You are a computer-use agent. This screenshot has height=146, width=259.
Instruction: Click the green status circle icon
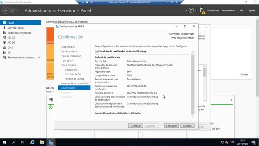point(51,107)
